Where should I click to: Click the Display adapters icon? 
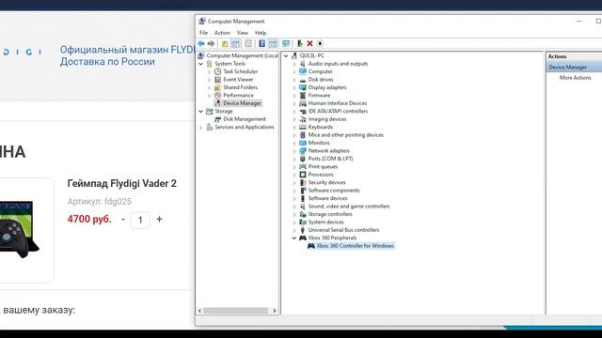(x=303, y=87)
